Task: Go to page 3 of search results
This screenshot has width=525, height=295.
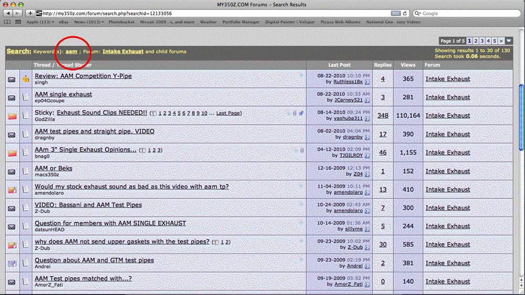Action: click(x=482, y=40)
